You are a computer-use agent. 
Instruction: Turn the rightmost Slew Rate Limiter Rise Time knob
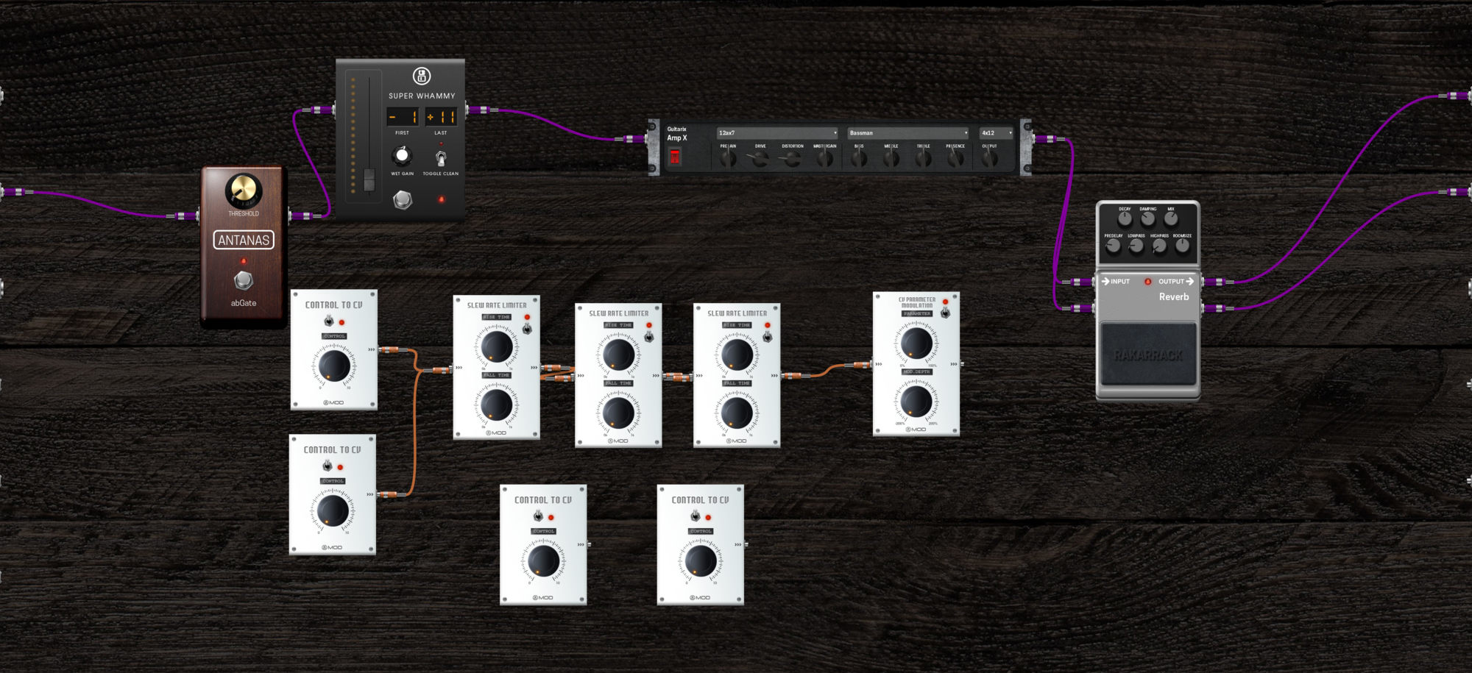click(x=737, y=354)
